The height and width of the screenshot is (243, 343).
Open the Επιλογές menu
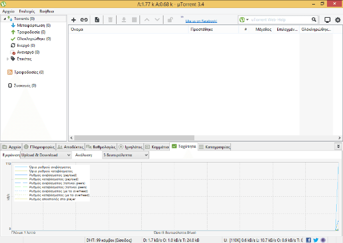click(x=27, y=11)
